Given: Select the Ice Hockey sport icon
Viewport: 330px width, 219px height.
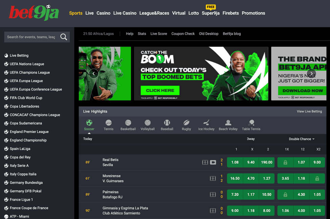Looking at the screenshot, I should pyautogui.click(x=206, y=123).
